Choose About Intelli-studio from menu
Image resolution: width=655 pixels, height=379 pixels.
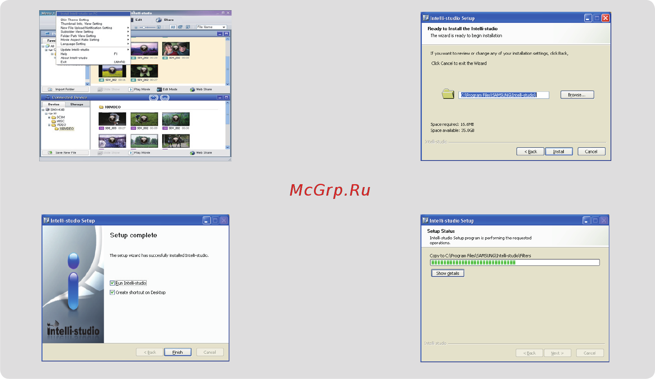click(x=94, y=58)
